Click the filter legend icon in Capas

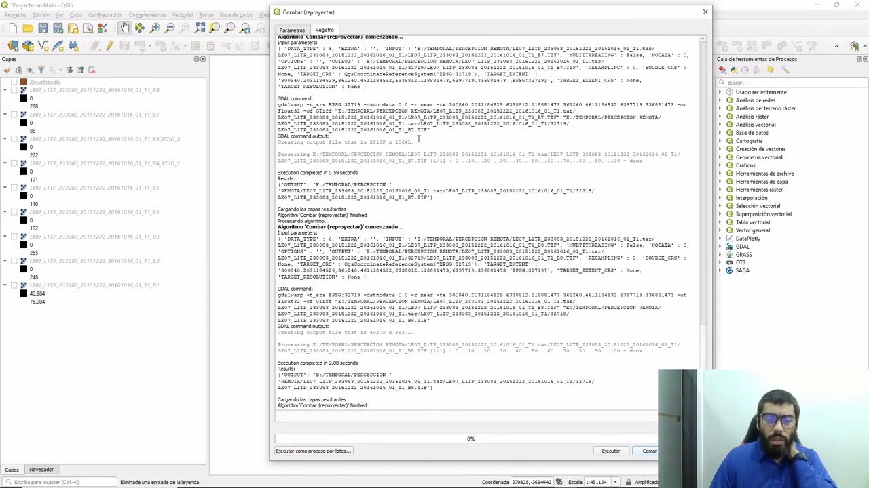[x=41, y=70]
